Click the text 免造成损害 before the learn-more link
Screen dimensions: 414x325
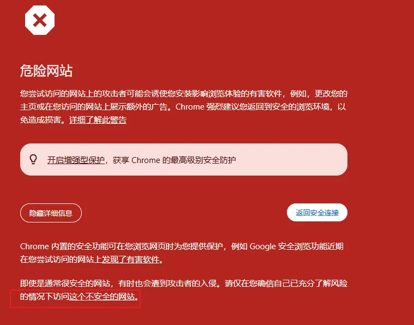pyautogui.click(x=40, y=120)
